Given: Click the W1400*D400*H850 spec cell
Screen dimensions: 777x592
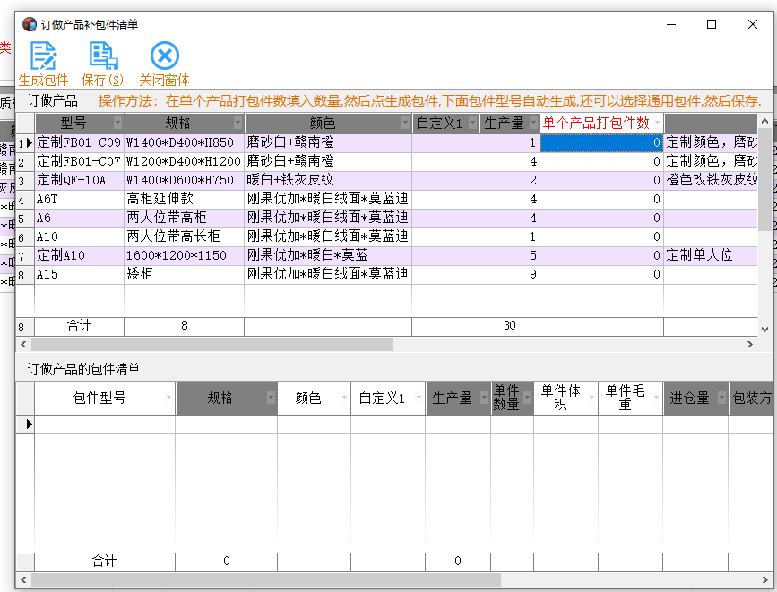Looking at the screenshot, I should pos(185,142).
